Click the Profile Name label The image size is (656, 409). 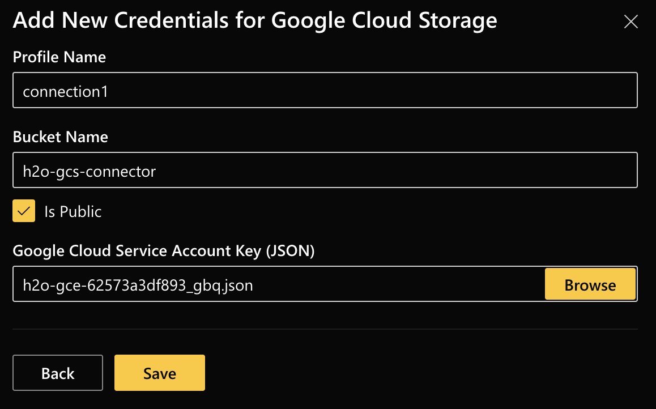[59, 57]
